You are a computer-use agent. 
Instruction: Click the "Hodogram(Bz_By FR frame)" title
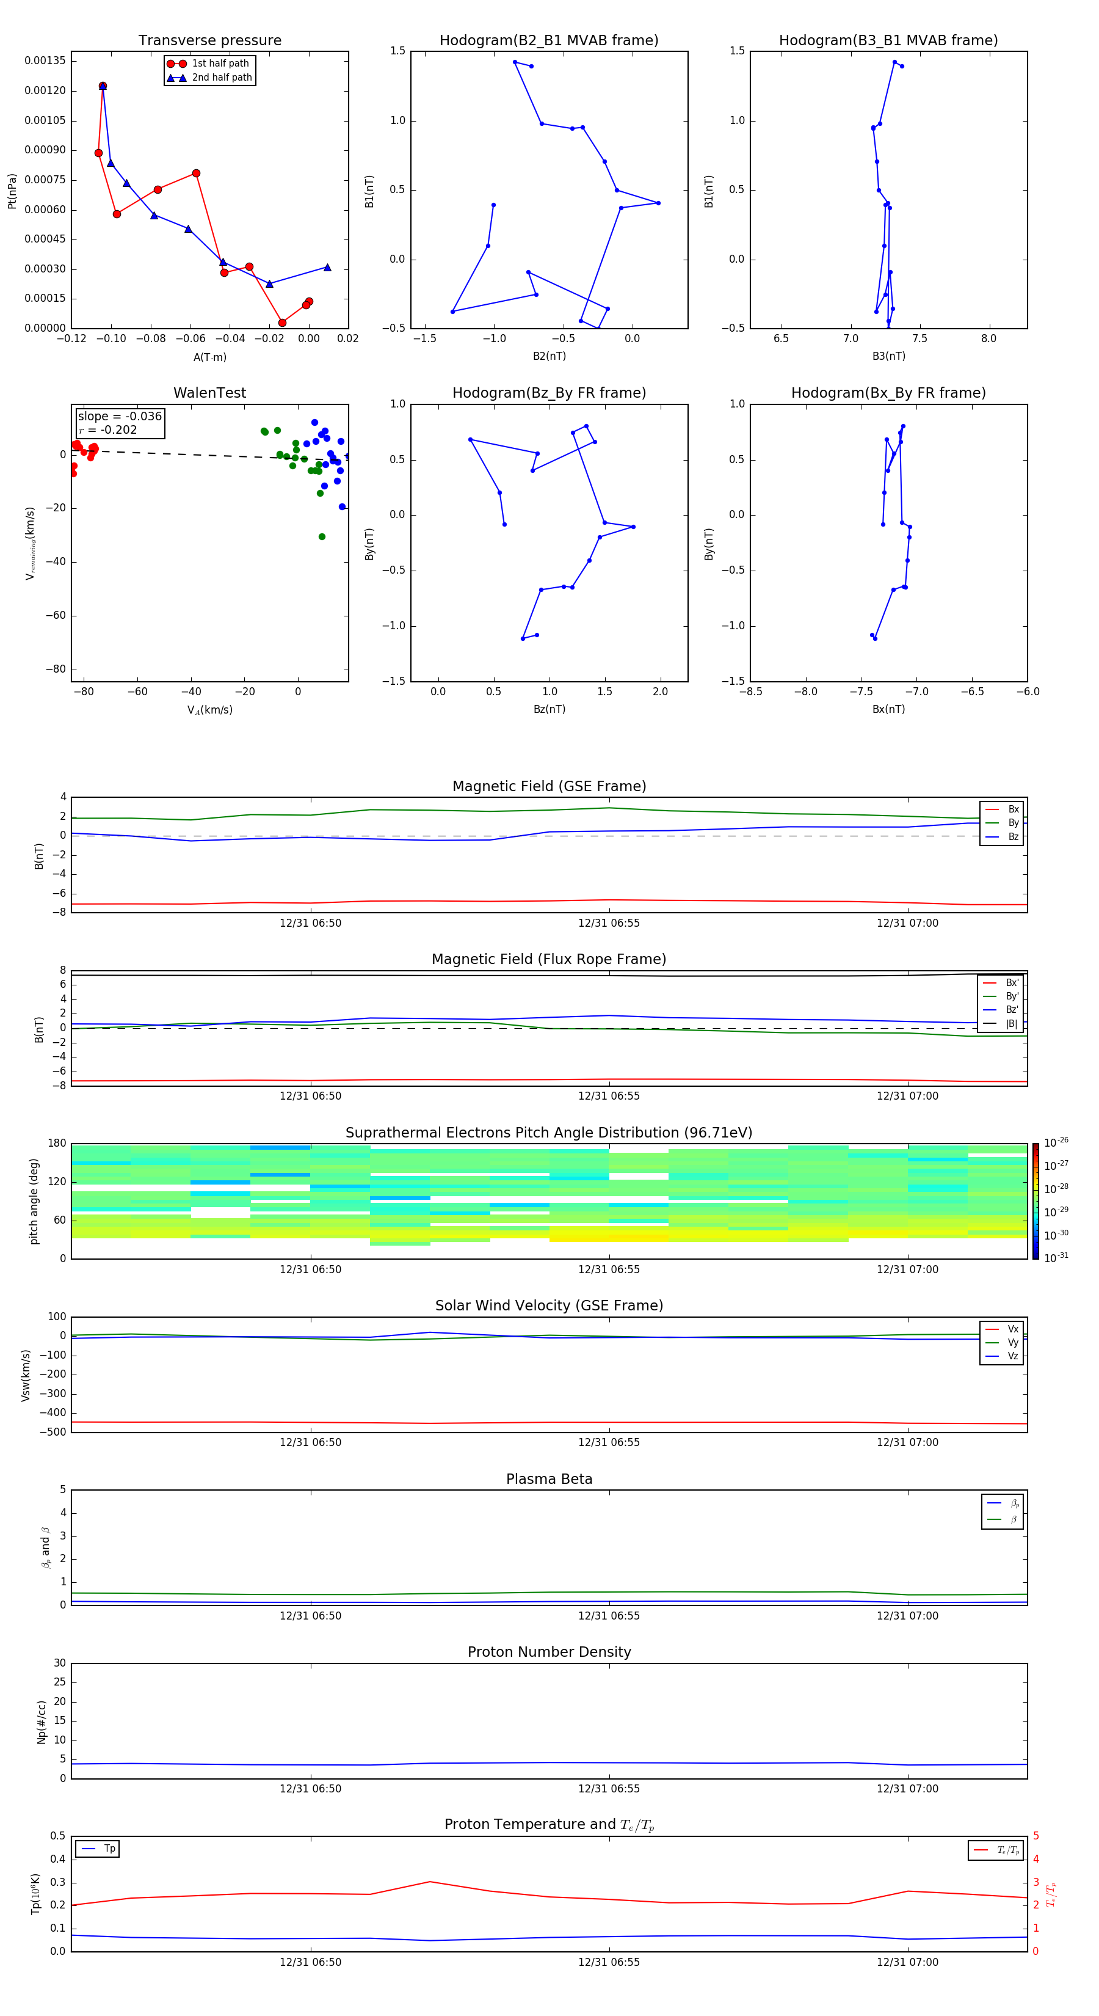coord(549,393)
